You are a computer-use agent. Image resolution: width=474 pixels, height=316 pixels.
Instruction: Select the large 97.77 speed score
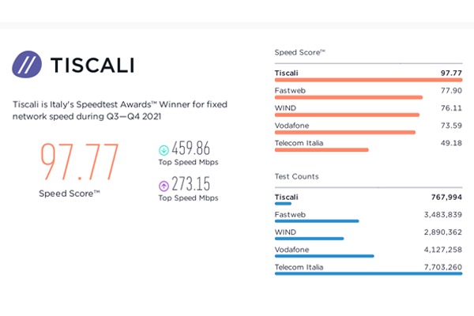point(81,162)
